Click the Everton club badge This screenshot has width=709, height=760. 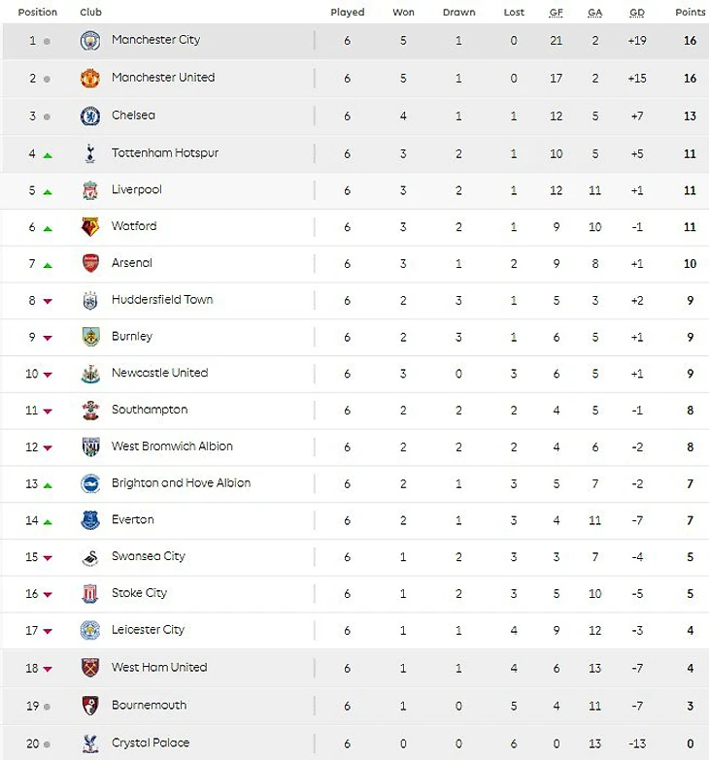pyautogui.click(x=90, y=520)
